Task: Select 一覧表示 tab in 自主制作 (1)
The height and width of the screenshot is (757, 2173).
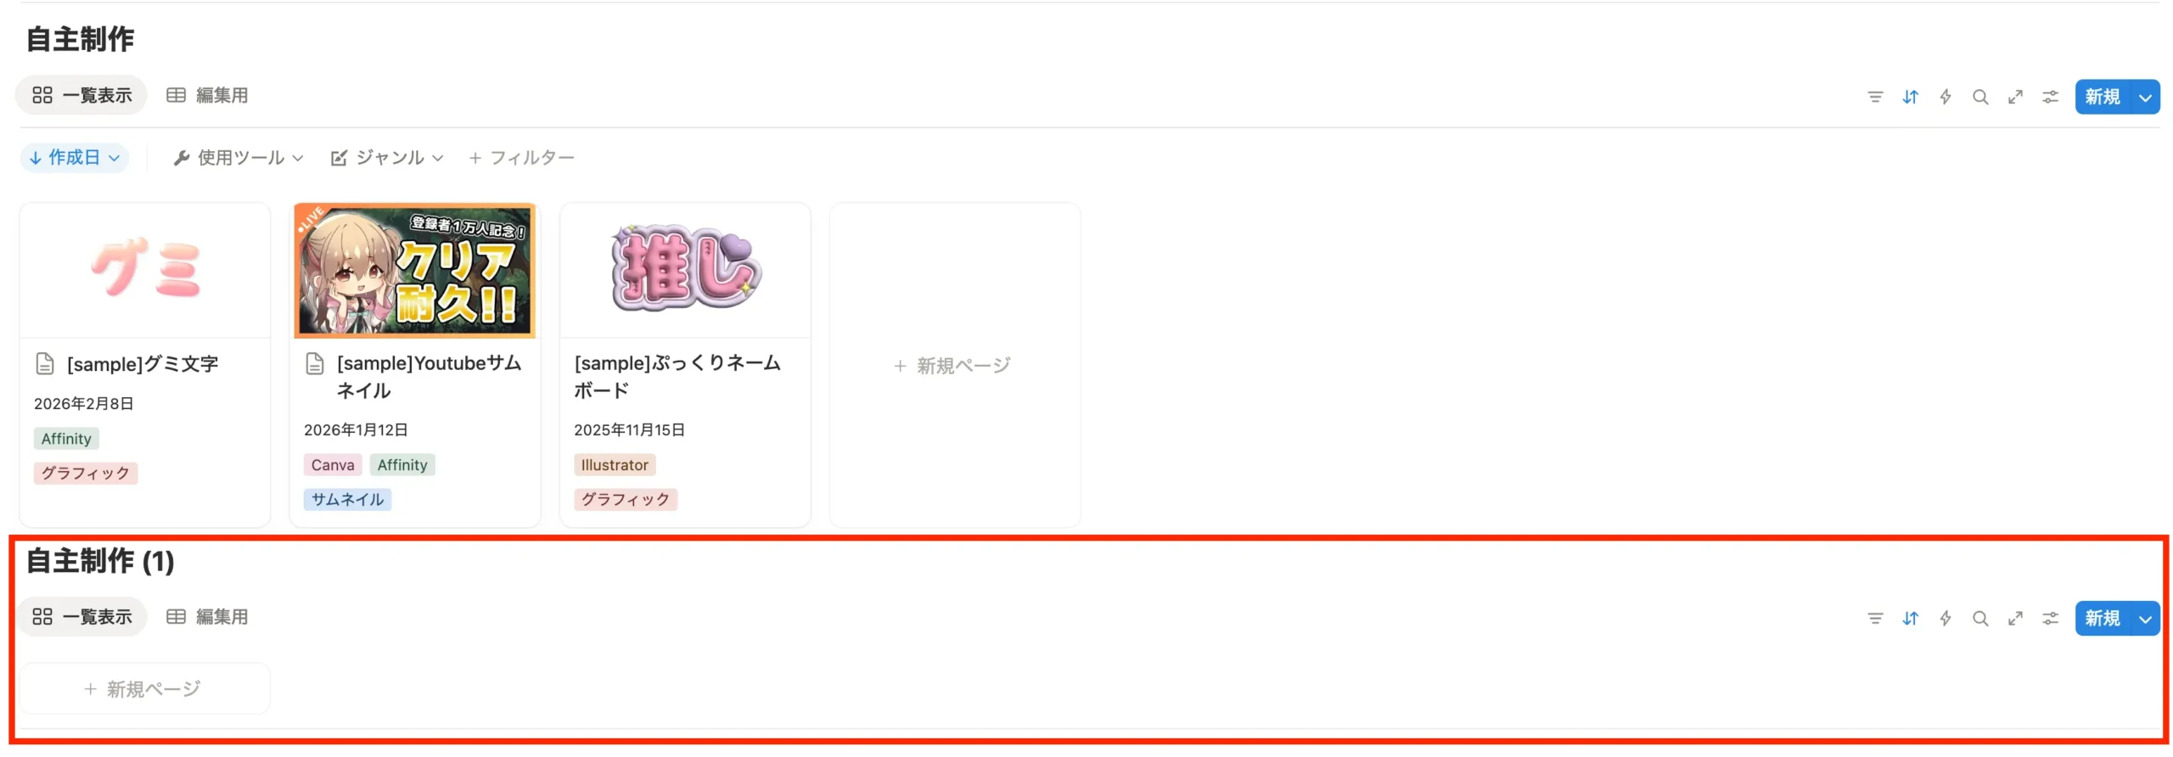Action: click(82, 617)
